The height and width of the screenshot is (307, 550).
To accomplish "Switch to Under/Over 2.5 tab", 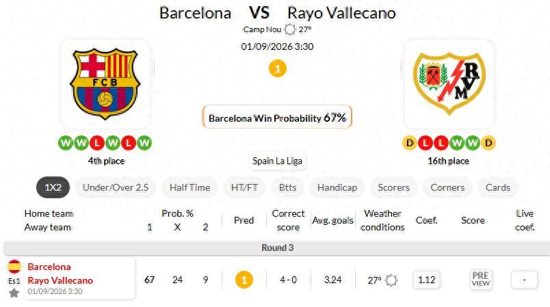I will [116, 187].
